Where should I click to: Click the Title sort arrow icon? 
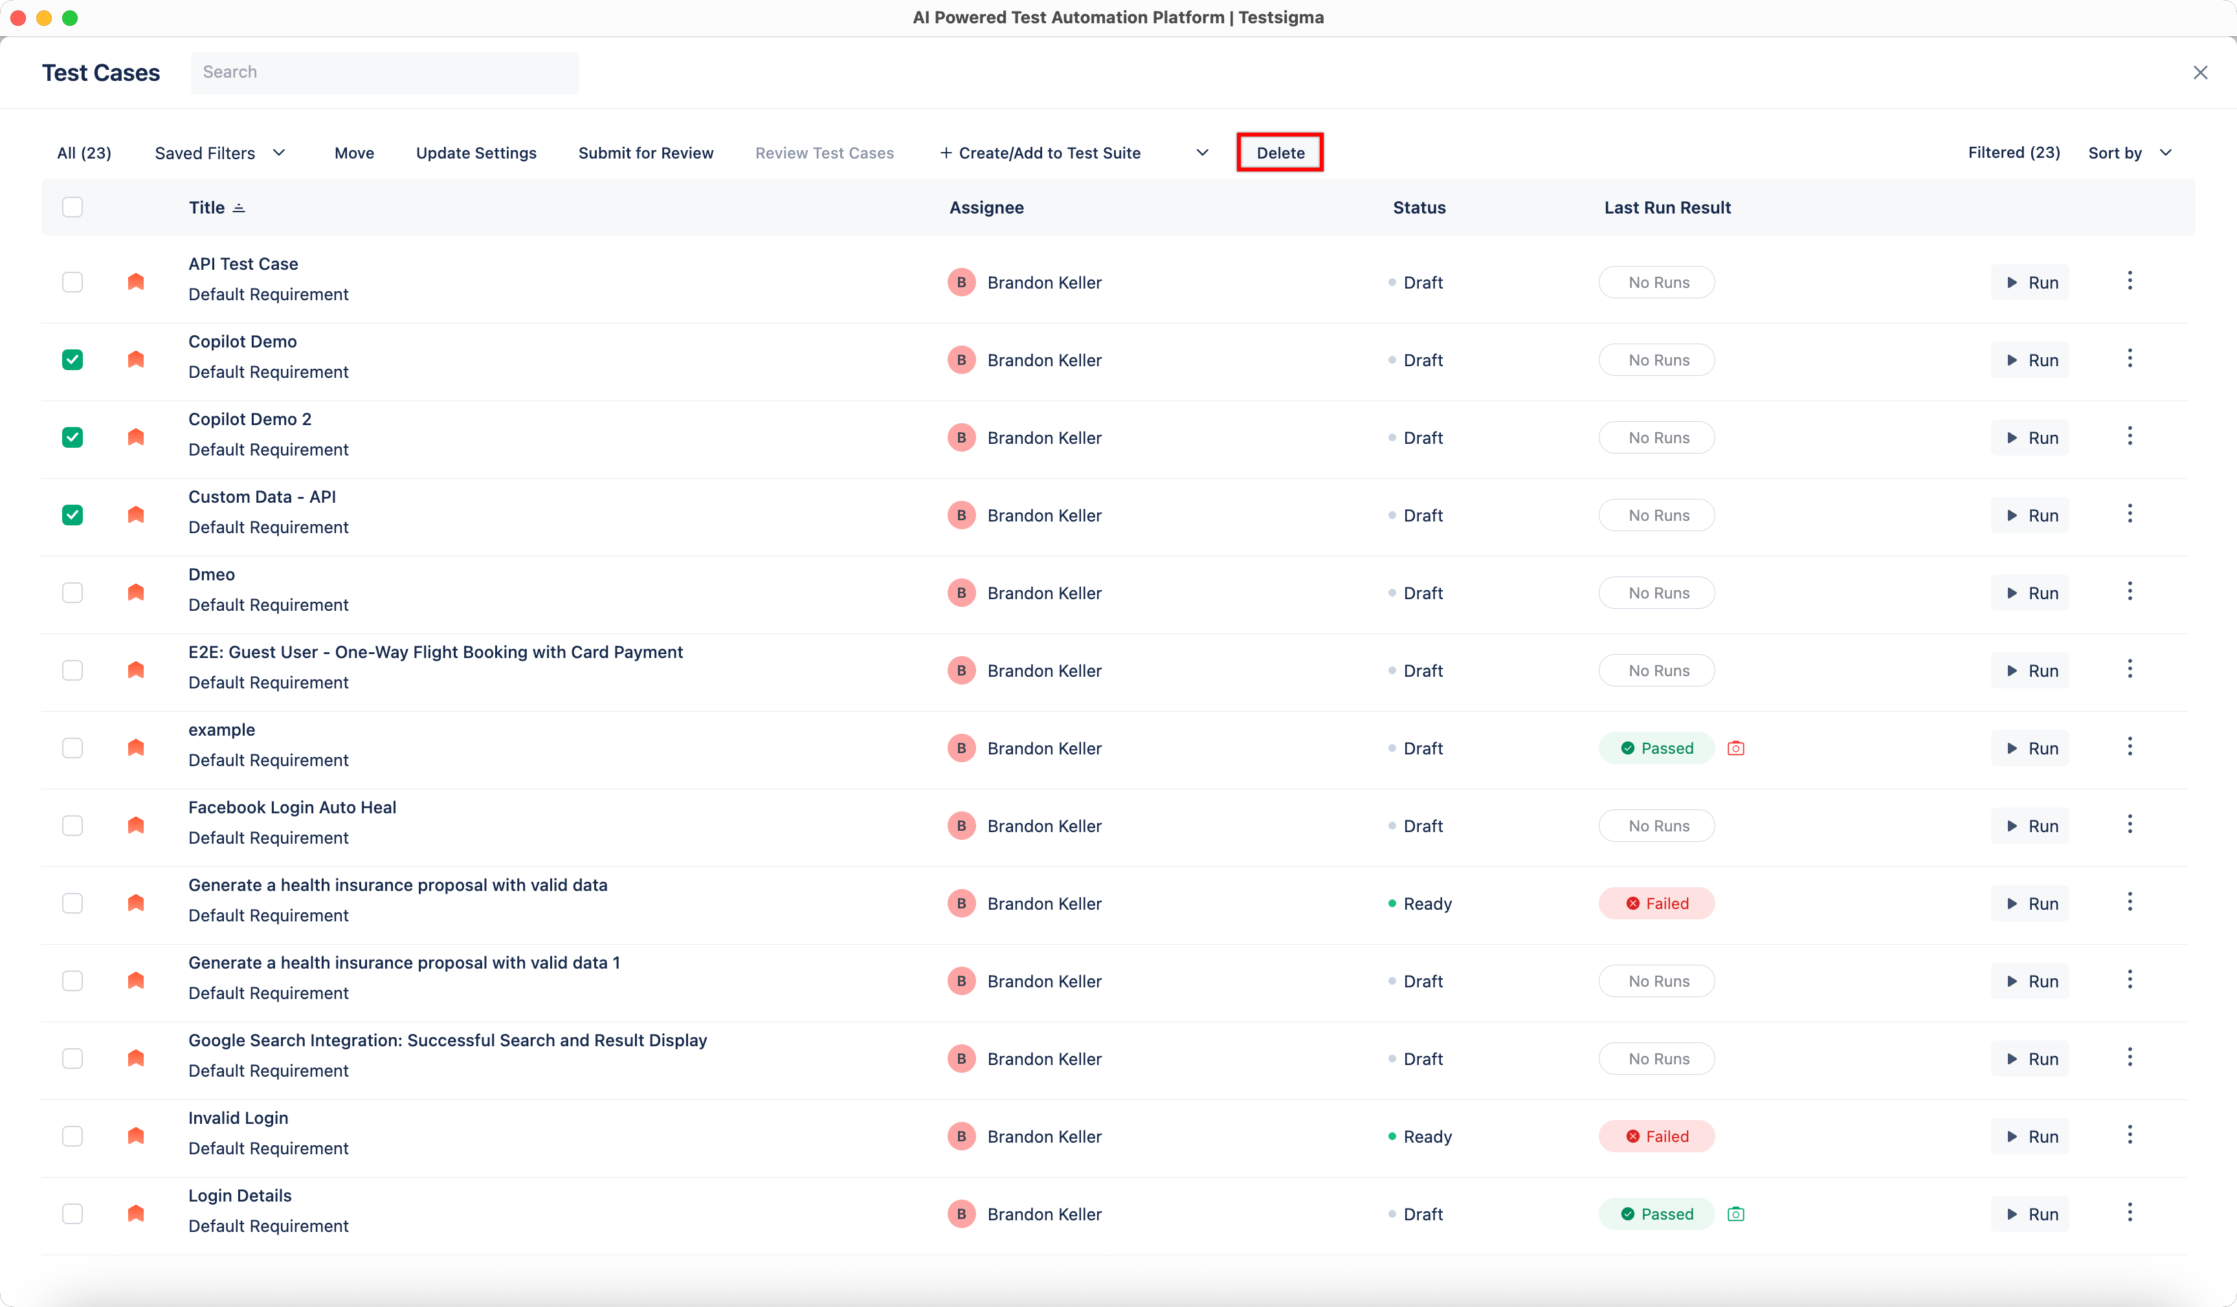tap(239, 208)
